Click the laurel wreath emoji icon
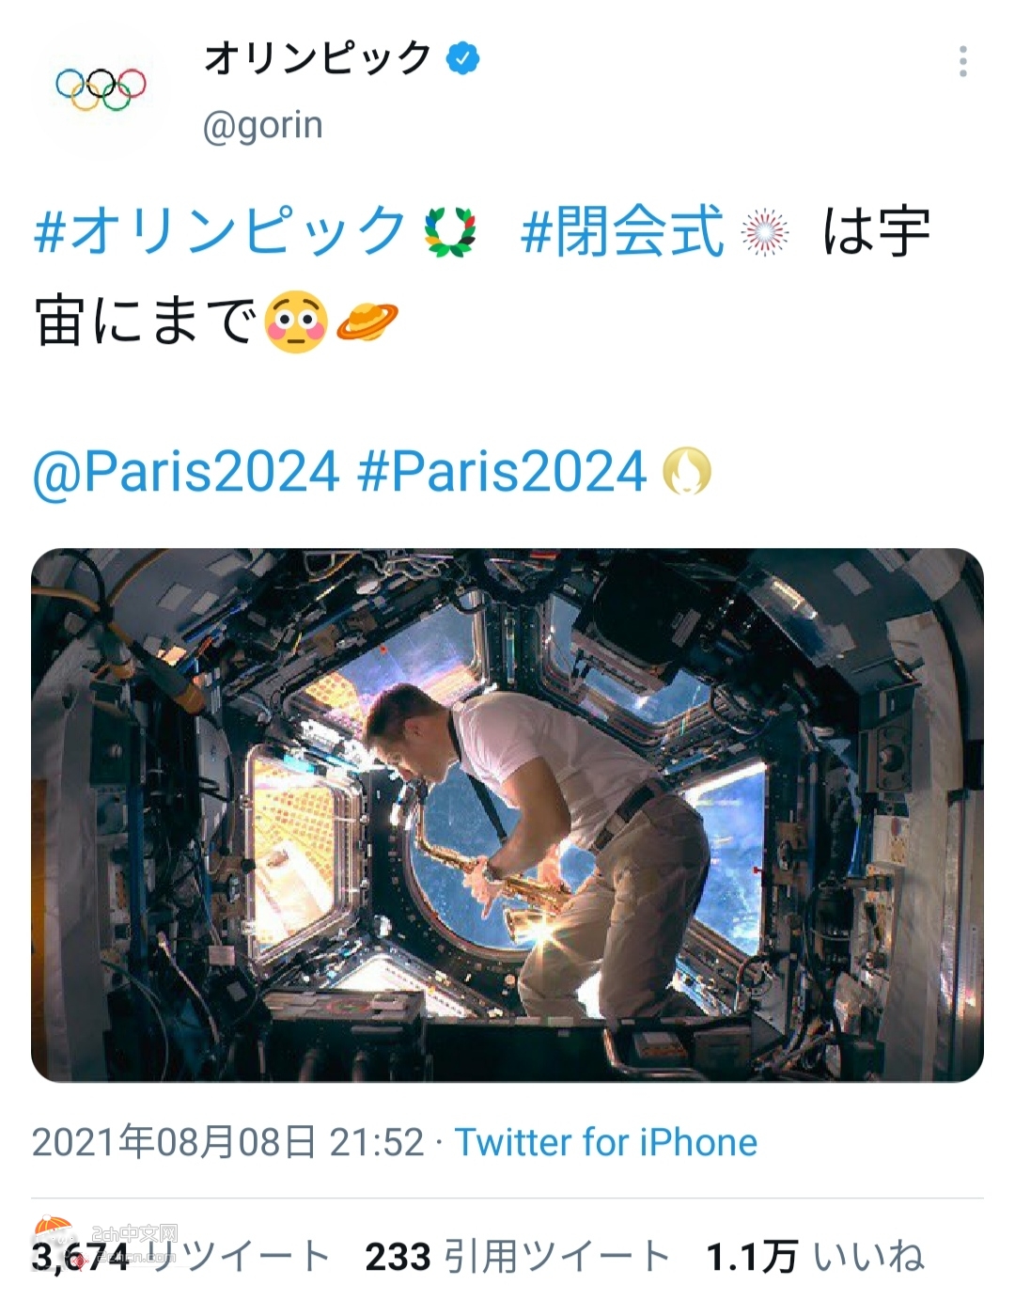 (450, 231)
